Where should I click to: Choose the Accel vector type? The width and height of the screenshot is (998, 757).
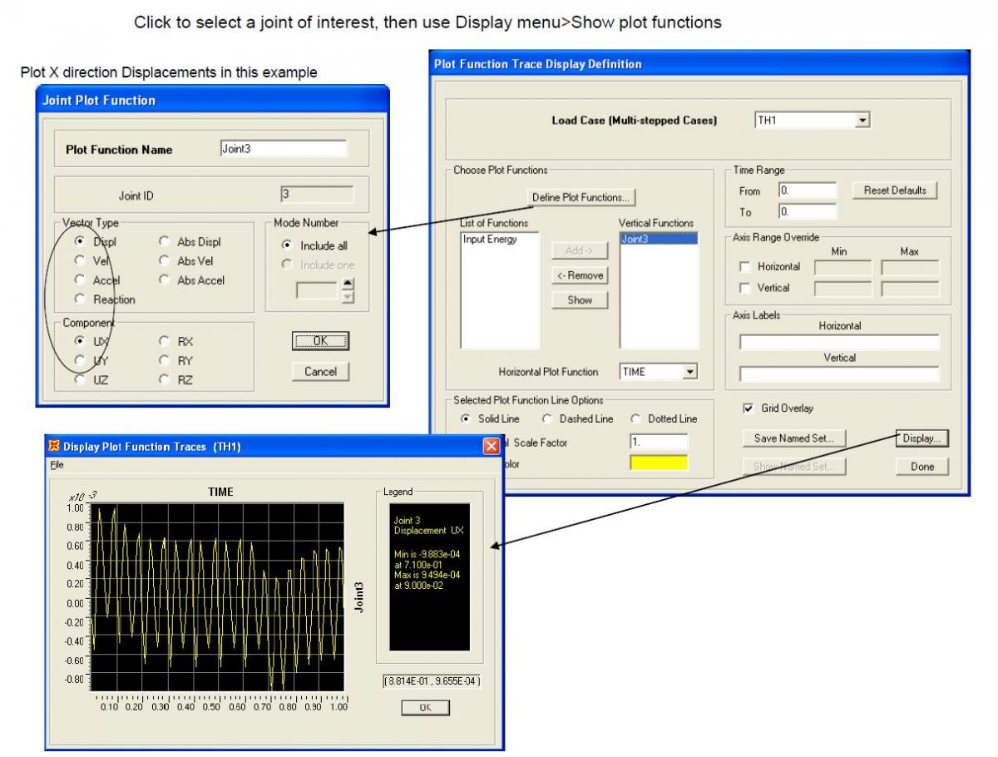coord(81,280)
